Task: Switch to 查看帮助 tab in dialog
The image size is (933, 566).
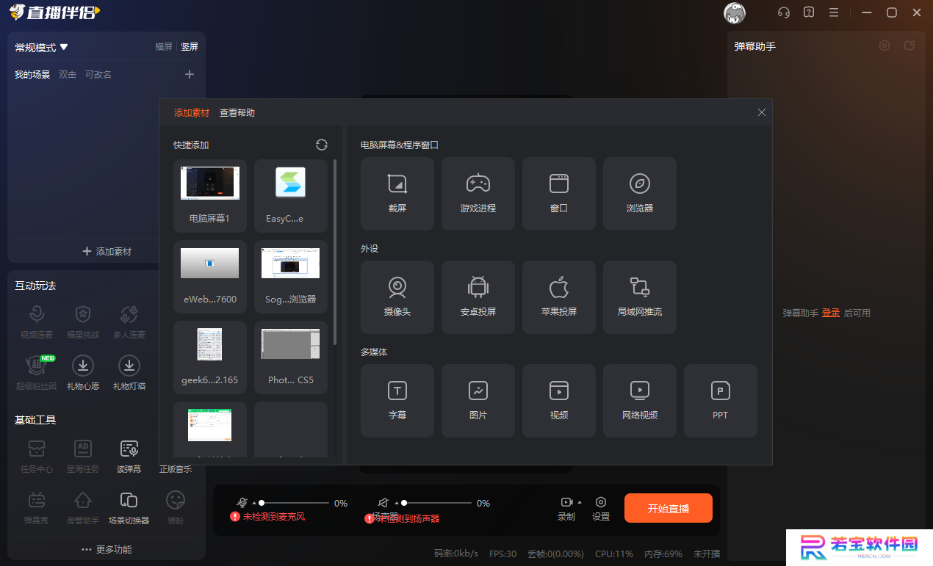Action: click(237, 113)
